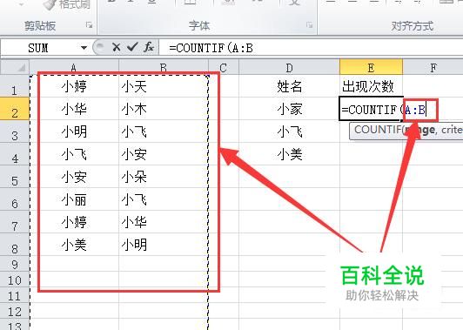Open the Name Box dropdown arrow
The width and height of the screenshot is (463, 330).
[x=84, y=48]
